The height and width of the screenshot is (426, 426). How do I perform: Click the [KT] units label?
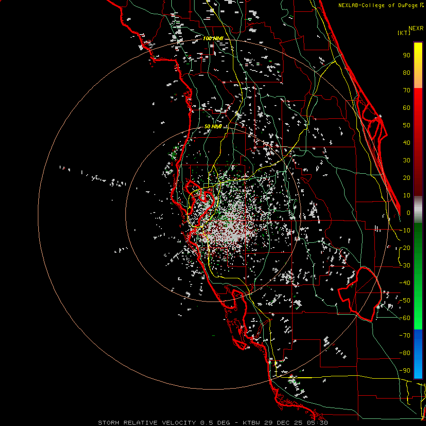click(404, 33)
